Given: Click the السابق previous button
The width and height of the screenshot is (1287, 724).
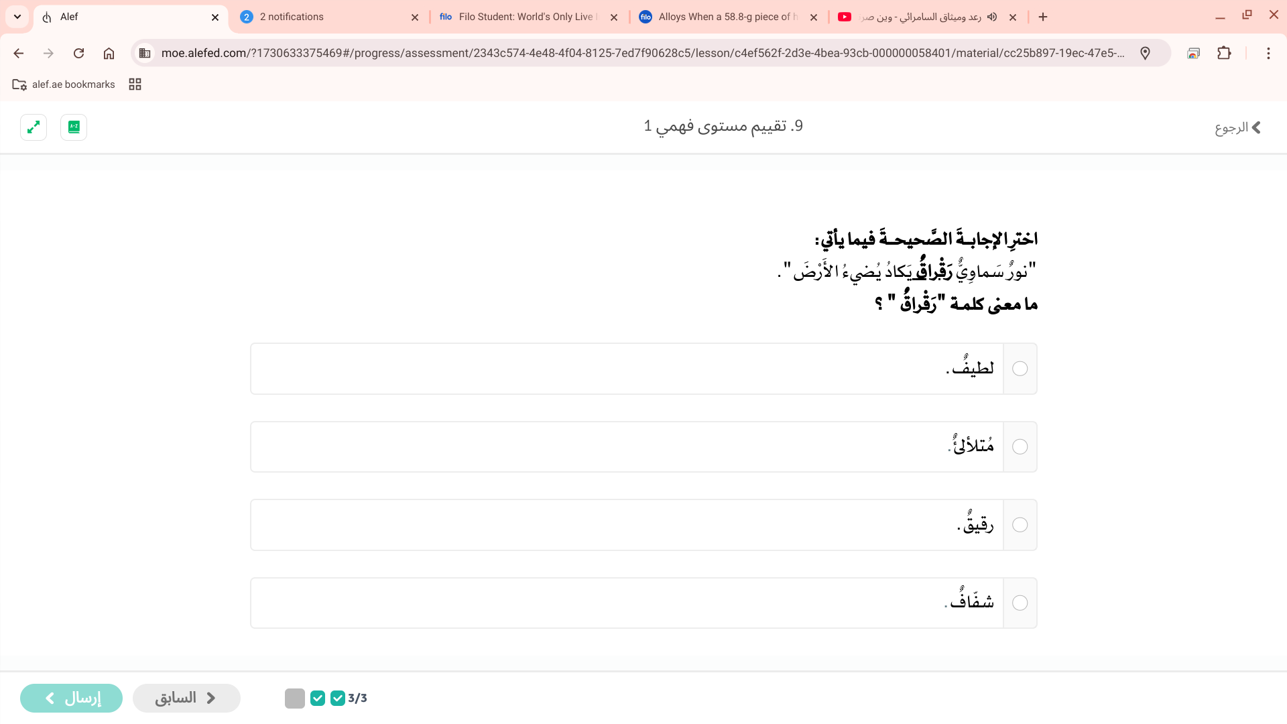Looking at the screenshot, I should [x=186, y=698].
